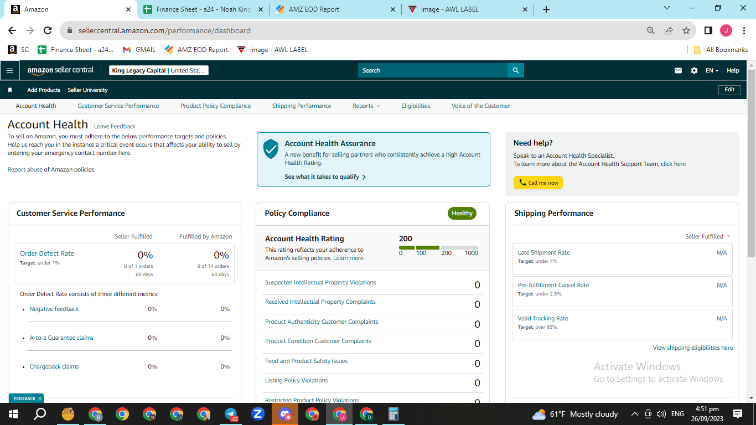The image size is (756, 425).
Task: Click the Edit button
Action: (x=729, y=90)
